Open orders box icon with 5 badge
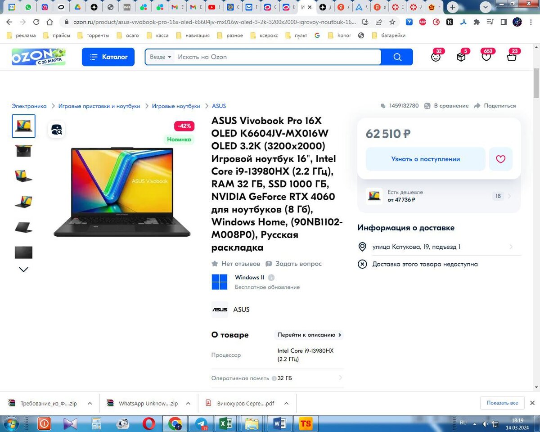 click(461, 57)
